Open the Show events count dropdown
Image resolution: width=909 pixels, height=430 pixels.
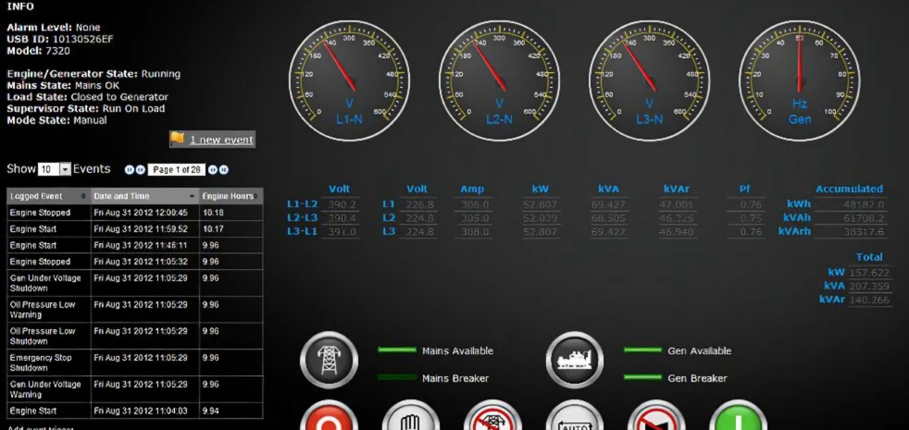[x=65, y=169]
